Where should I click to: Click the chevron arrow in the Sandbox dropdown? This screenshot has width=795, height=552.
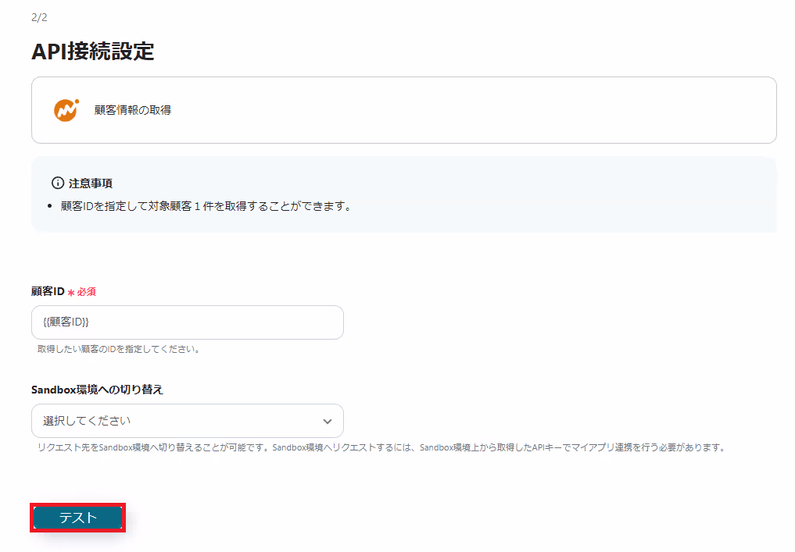328,422
